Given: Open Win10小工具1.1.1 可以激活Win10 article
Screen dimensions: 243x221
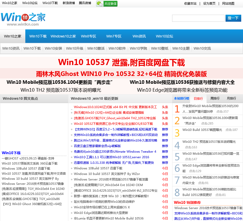Looking at the screenshot, I should pyautogui.click(x=111, y=157).
